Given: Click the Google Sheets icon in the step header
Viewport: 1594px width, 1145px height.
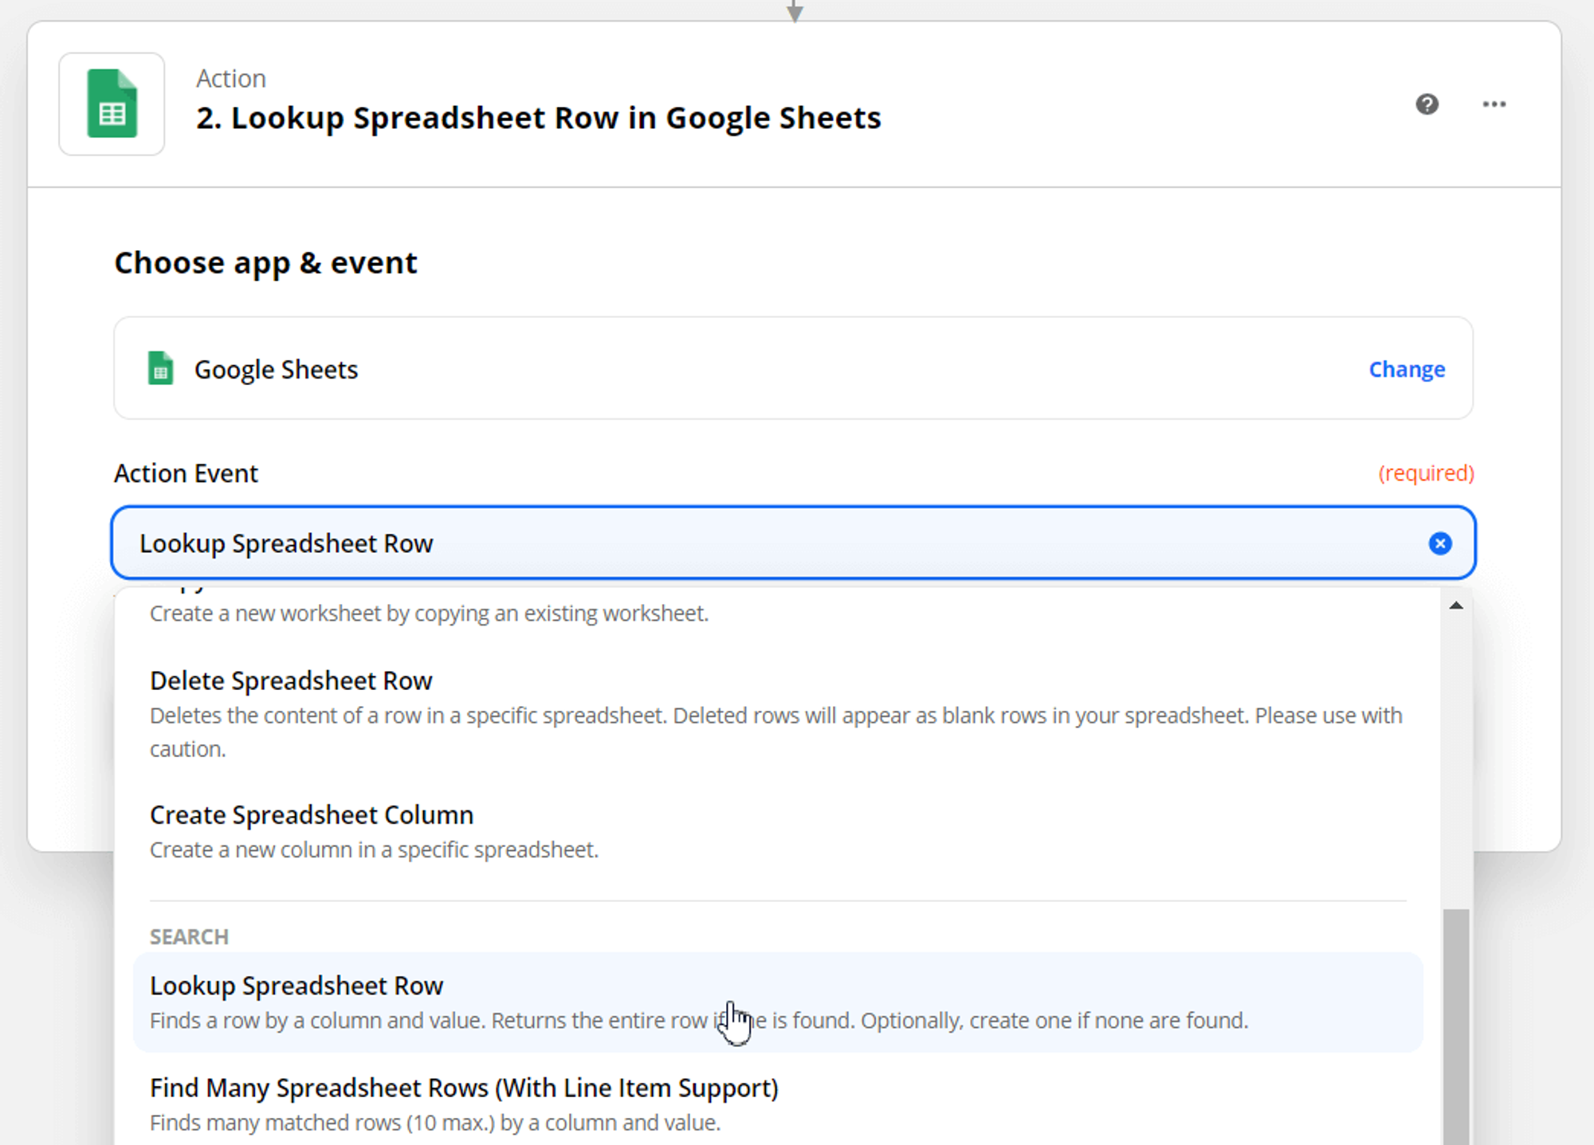Looking at the screenshot, I should pos(112,104).
